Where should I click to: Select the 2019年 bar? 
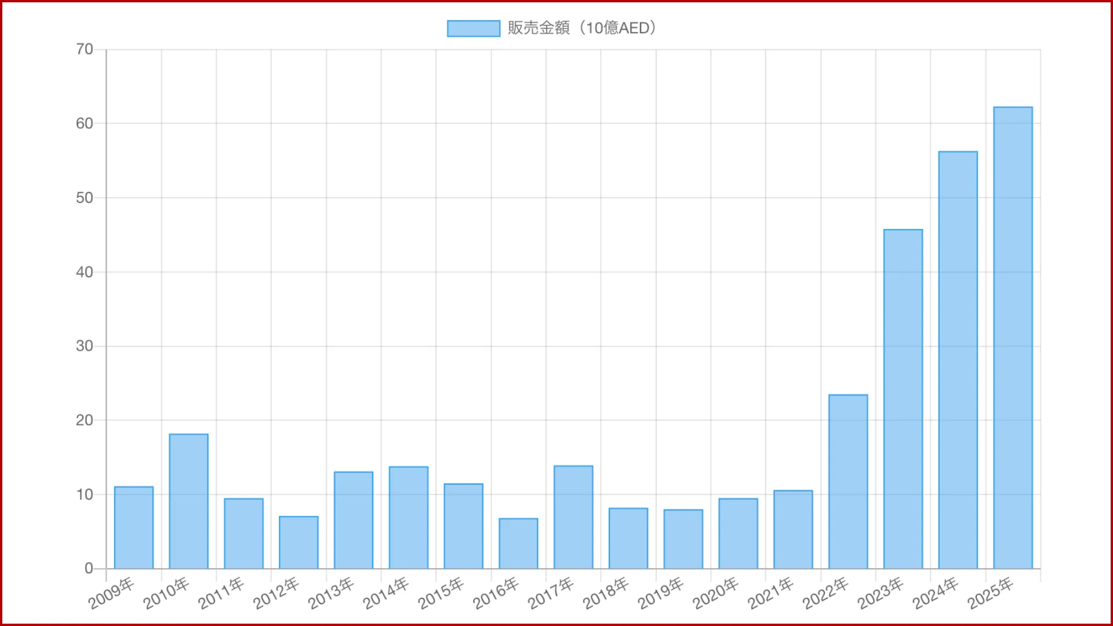pyautogui.click(x=683, y=539)
